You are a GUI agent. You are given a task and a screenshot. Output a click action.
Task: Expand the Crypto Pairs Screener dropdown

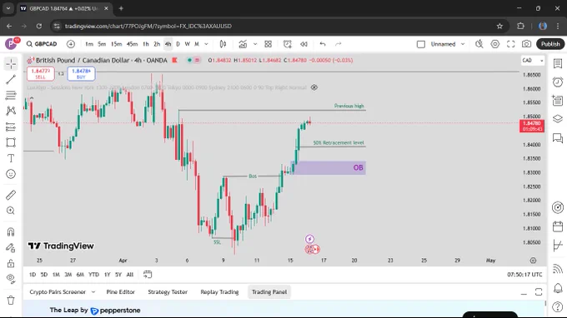tap(93, 292)
